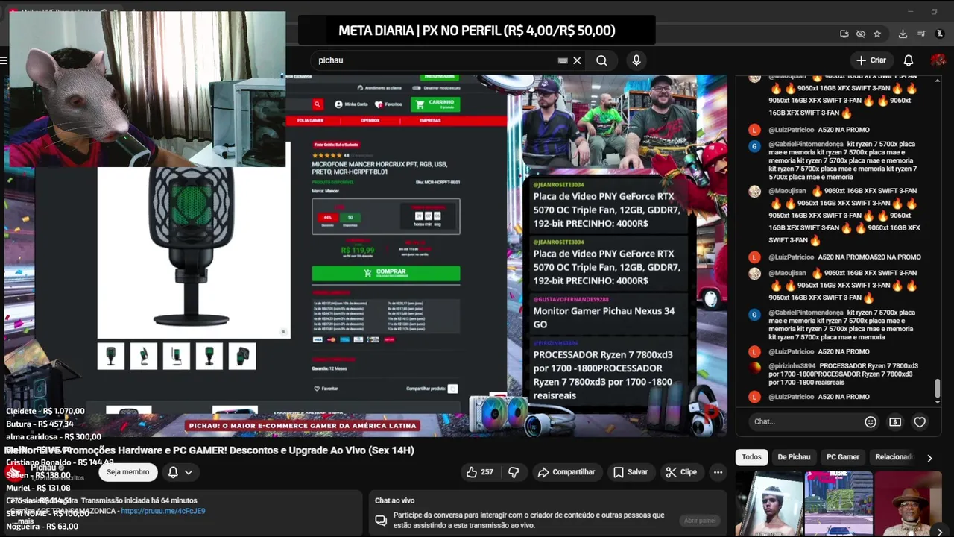Open the pruuu.me/4cFcJE9 description link
Screen dimensions: 954x537
tap(162, 512)
